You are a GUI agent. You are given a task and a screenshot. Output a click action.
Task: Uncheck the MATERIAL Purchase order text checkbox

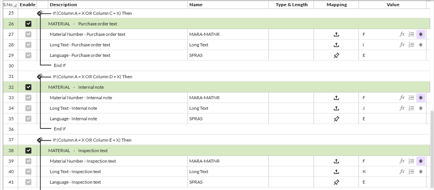(28, 24)
